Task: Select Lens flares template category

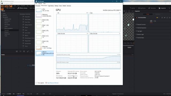Action: (7, 25)
